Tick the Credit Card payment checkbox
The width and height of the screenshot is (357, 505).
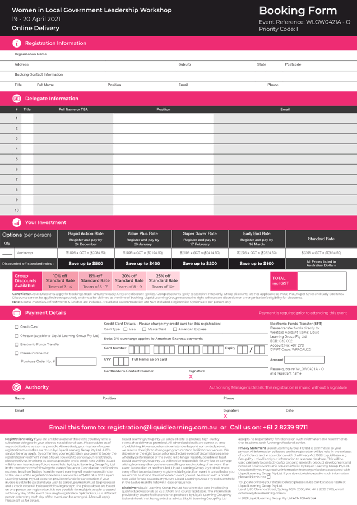coord(16,326)
